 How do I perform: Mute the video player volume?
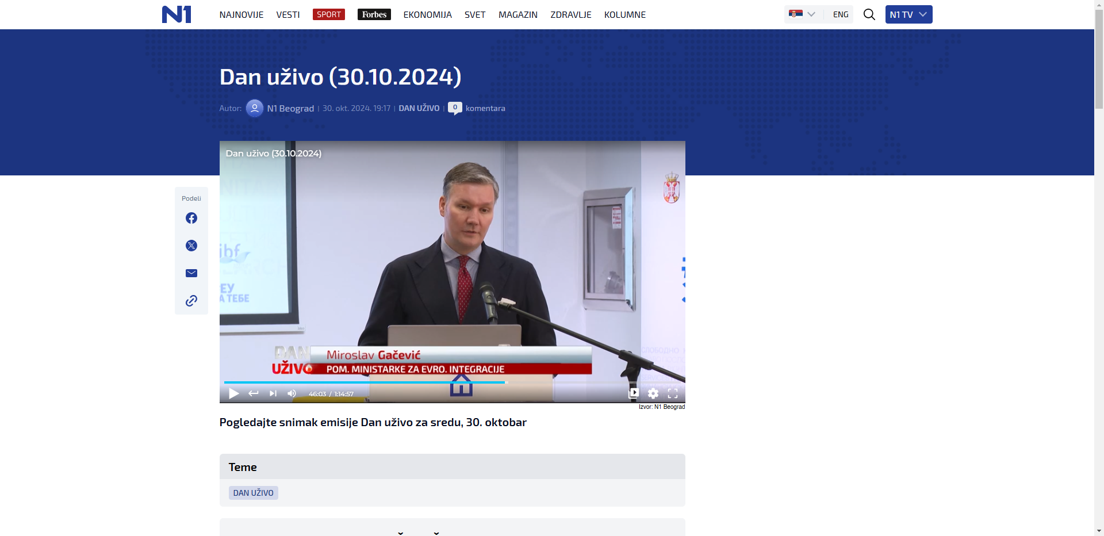point(292,393)
